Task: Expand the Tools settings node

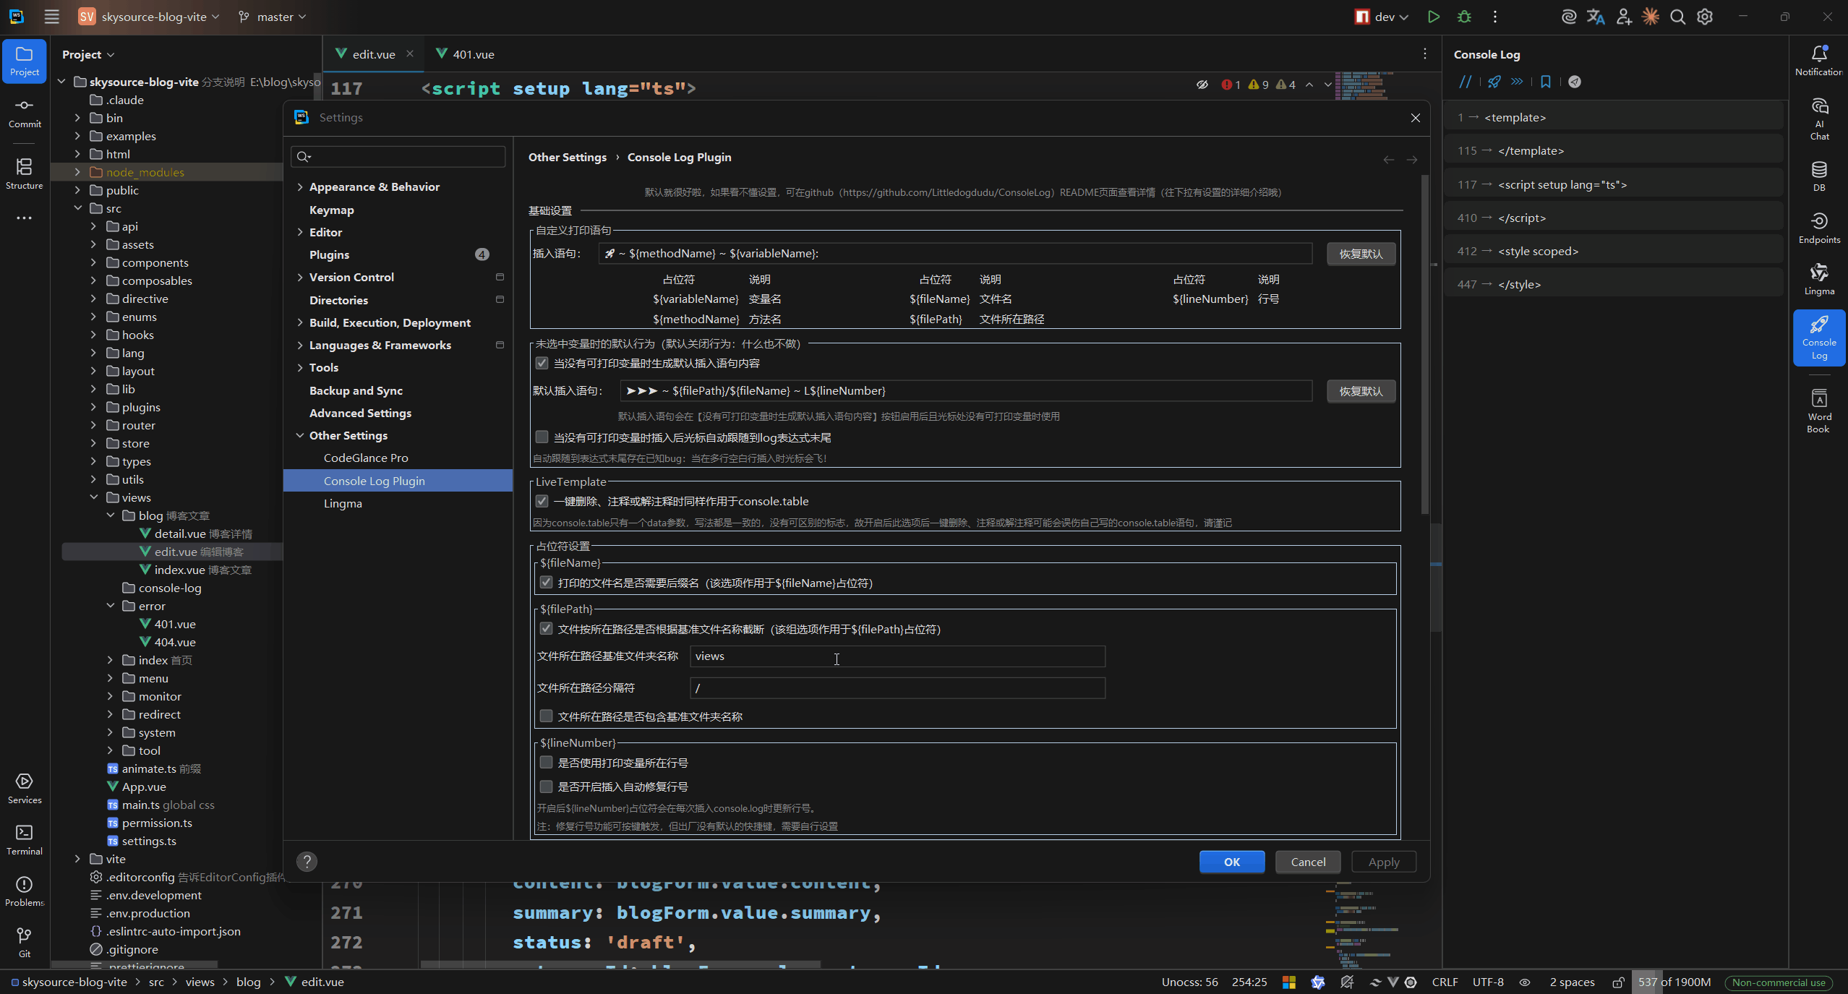Action: click(299, 367)
